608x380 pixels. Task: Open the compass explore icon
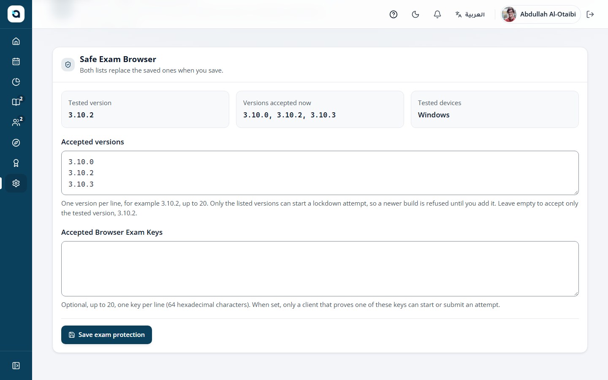(x=16, y=143)
